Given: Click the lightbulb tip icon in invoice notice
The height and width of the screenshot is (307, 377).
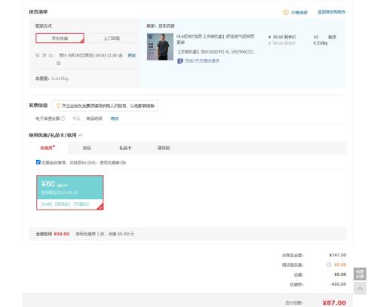Looking at the screenshot, I should point(58,106).
